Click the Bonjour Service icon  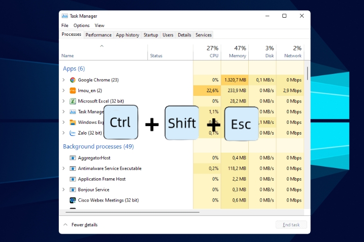73,190
